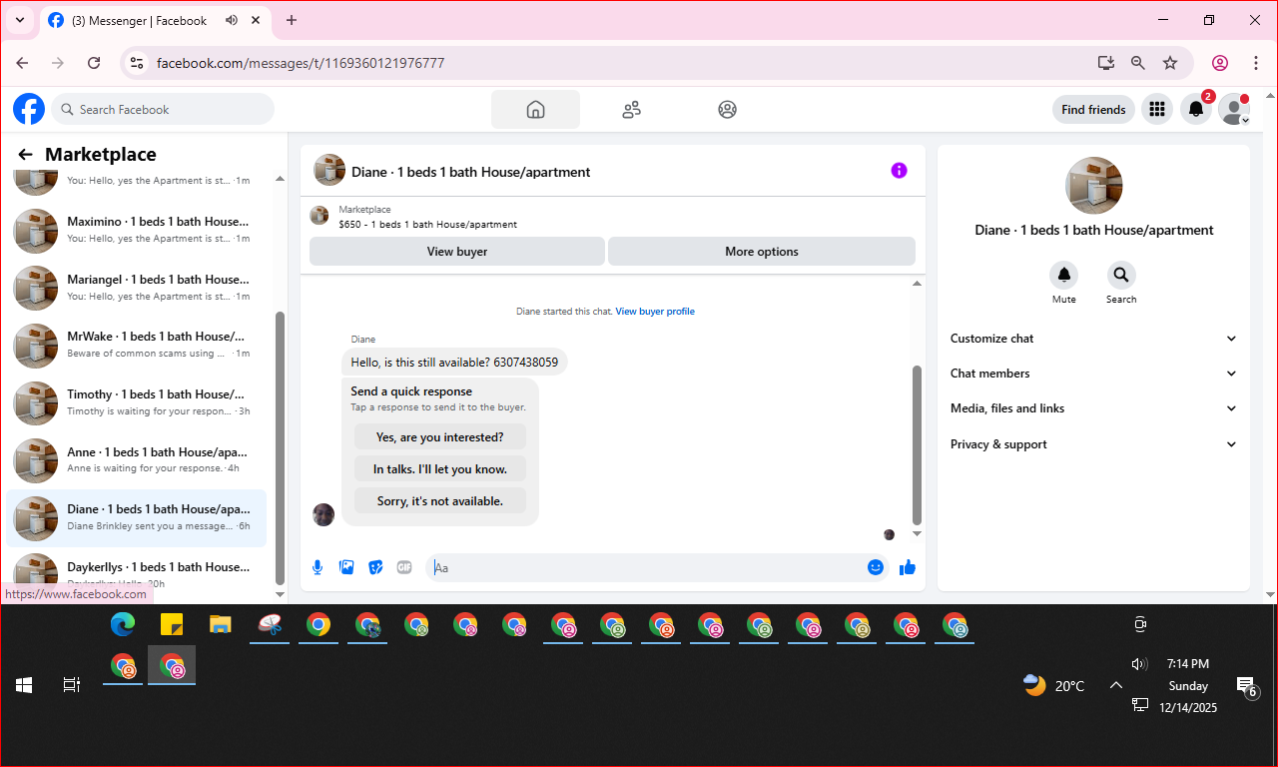Click the attach photo icon

pos(346,567)
